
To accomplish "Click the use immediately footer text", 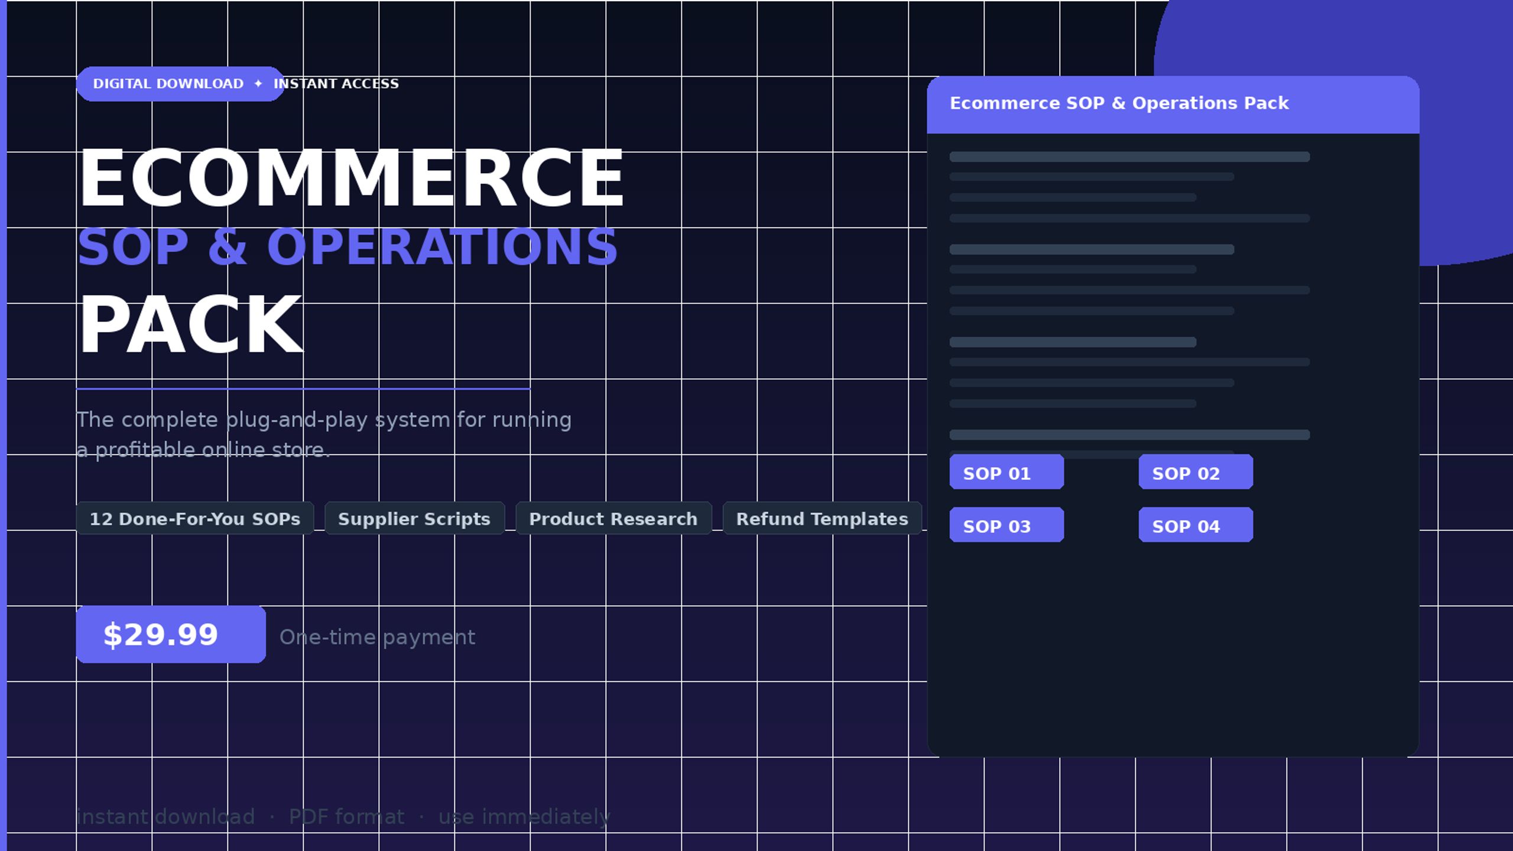I will [x=524, y=817].
